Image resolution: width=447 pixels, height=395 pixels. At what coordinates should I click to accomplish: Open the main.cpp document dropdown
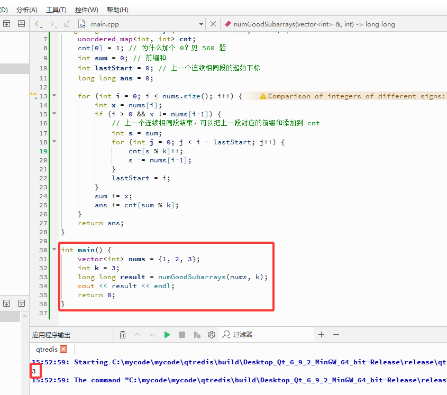pyautogui.click(x=201, y=24)
